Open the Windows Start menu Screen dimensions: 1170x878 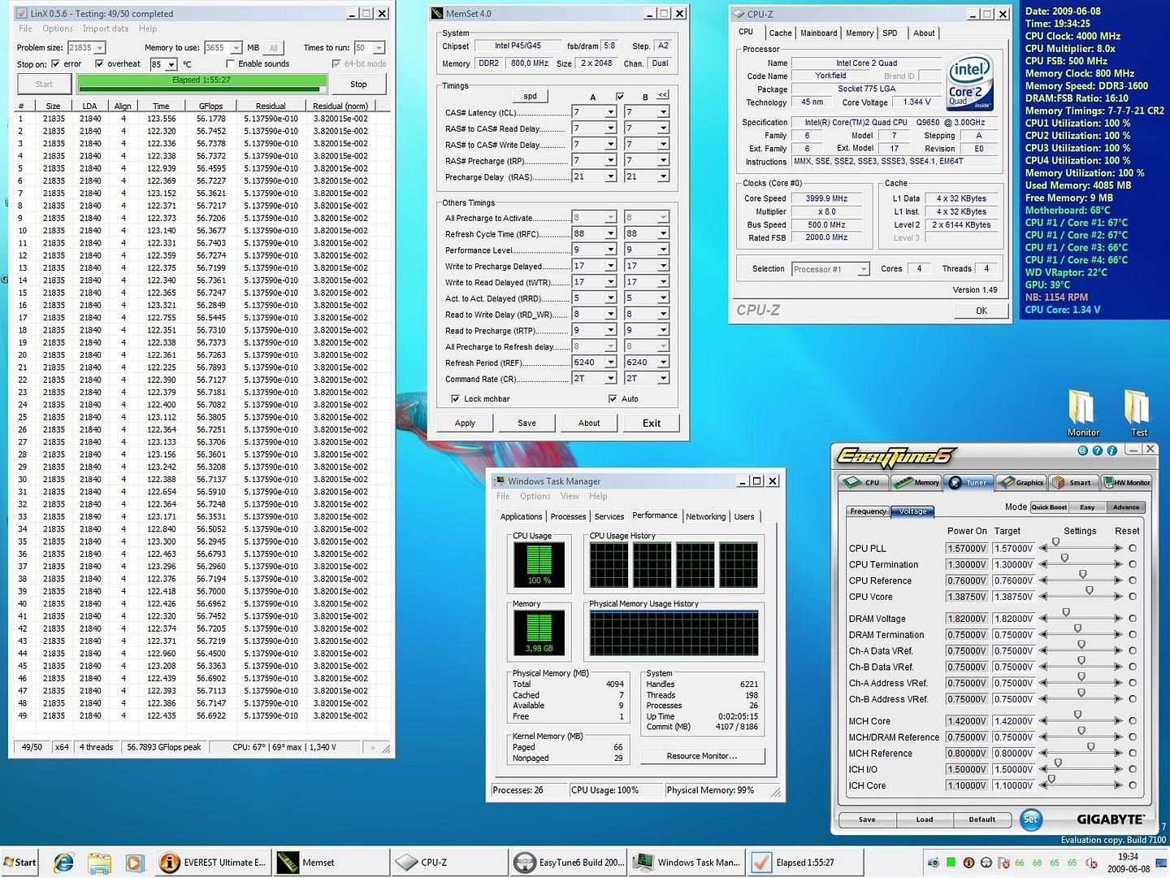tap(19, 863)
